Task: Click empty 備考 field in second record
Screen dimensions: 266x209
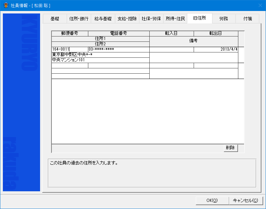Action: tap(194, 73)
